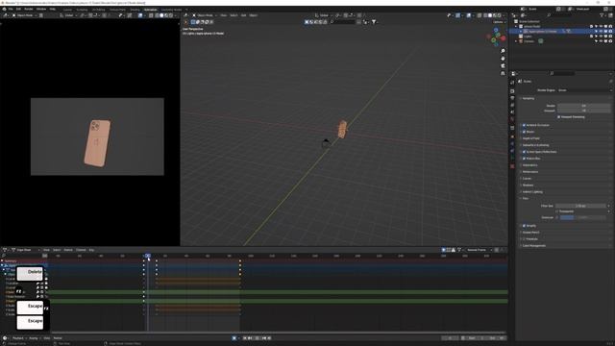
Task: Open the Marker menu in the Dope Sheet header
Action: tap(68, 250)
